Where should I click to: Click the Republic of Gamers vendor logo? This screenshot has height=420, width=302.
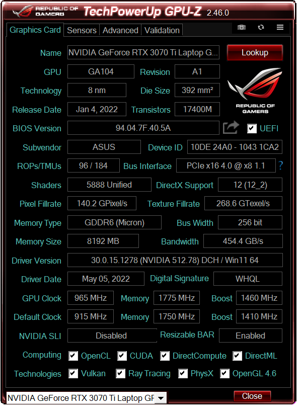pyautogui.click(x=255, y=91)
